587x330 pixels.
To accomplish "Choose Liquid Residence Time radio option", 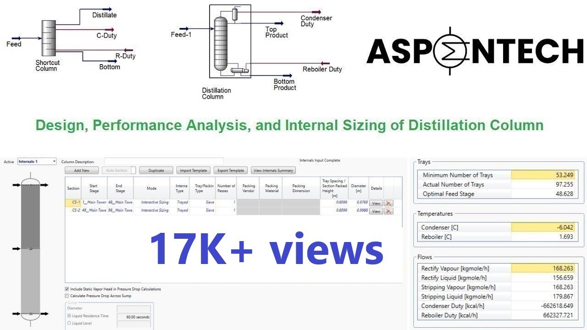I will tap(69, 316).
